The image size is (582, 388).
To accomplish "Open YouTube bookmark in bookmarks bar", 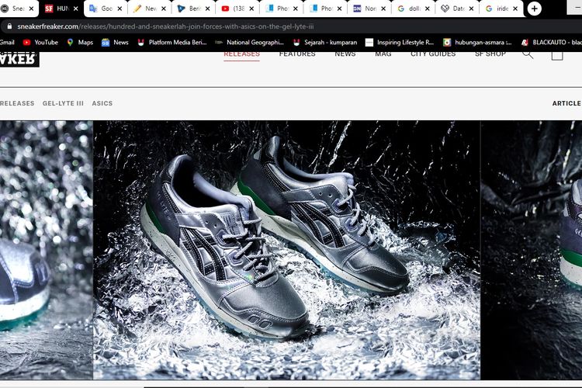I will pyautogui.click(x=40, y=42).
